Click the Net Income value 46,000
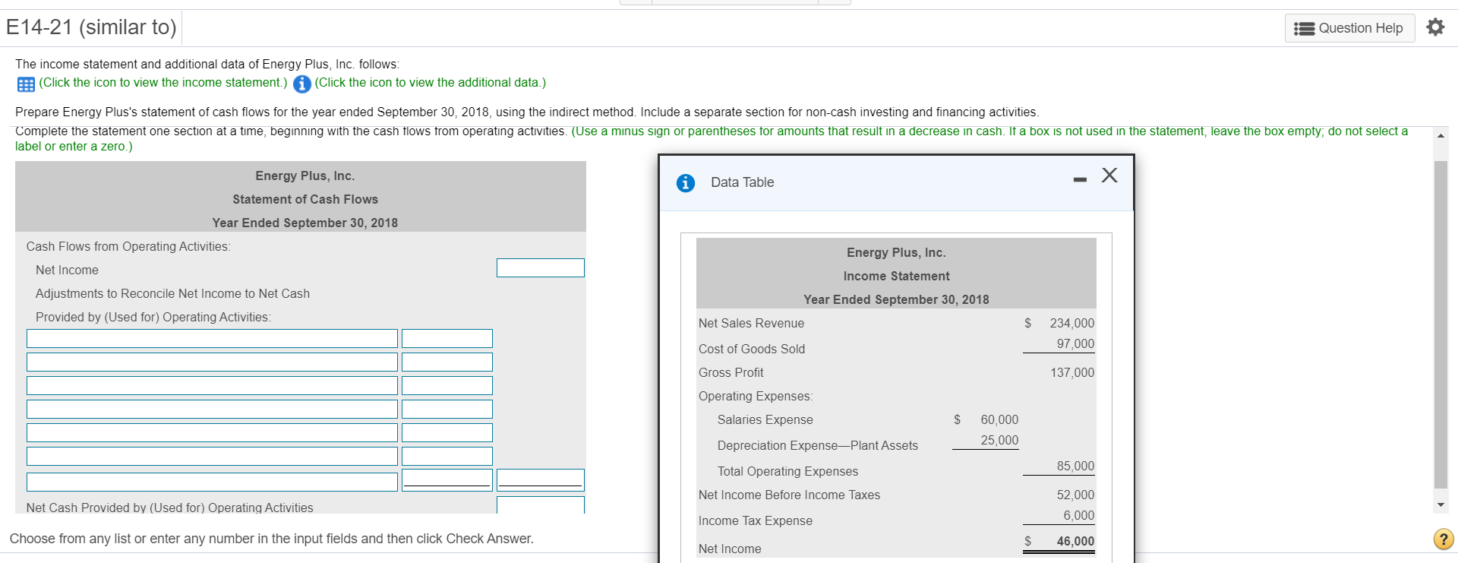The height and width of the screenshot is (563, 1458). coord(1075,541)
